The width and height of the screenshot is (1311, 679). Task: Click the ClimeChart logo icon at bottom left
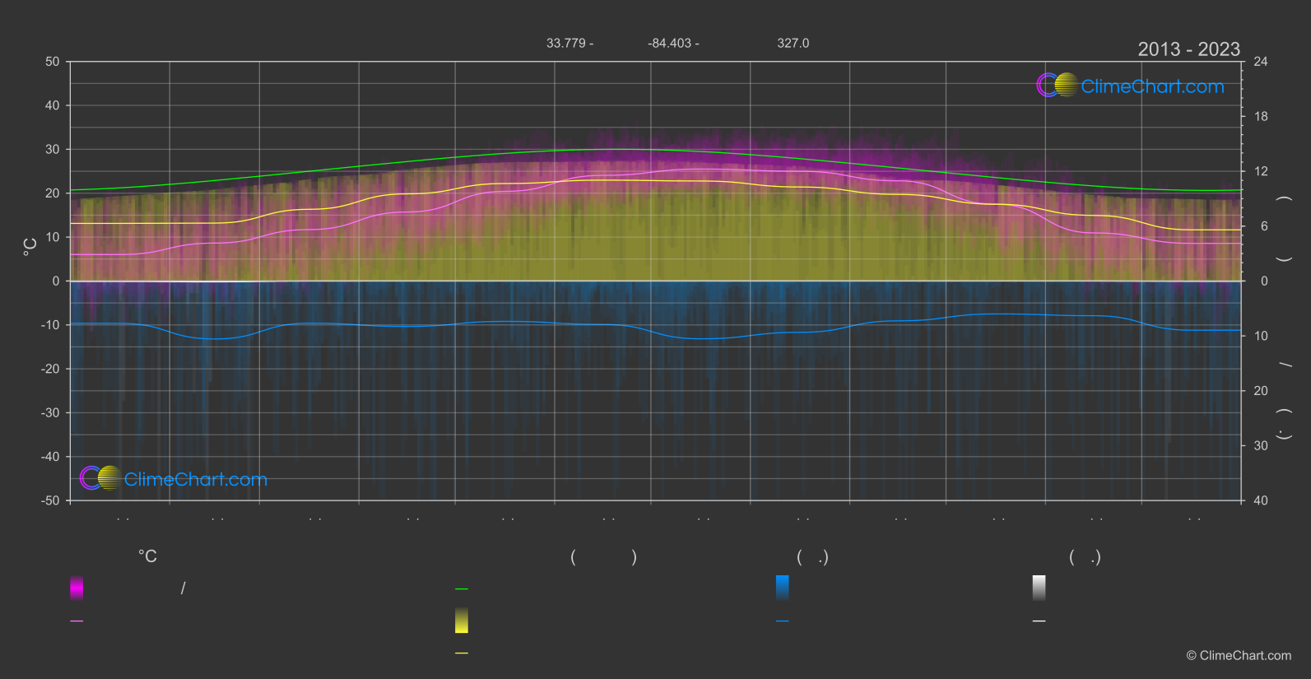pos(100,478)
